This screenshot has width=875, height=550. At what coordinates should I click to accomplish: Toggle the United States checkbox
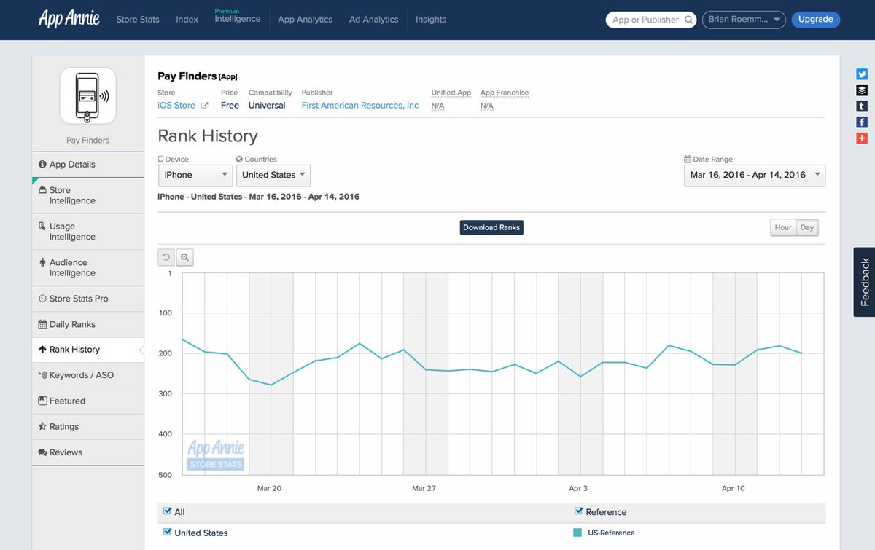tap(168, 532)
